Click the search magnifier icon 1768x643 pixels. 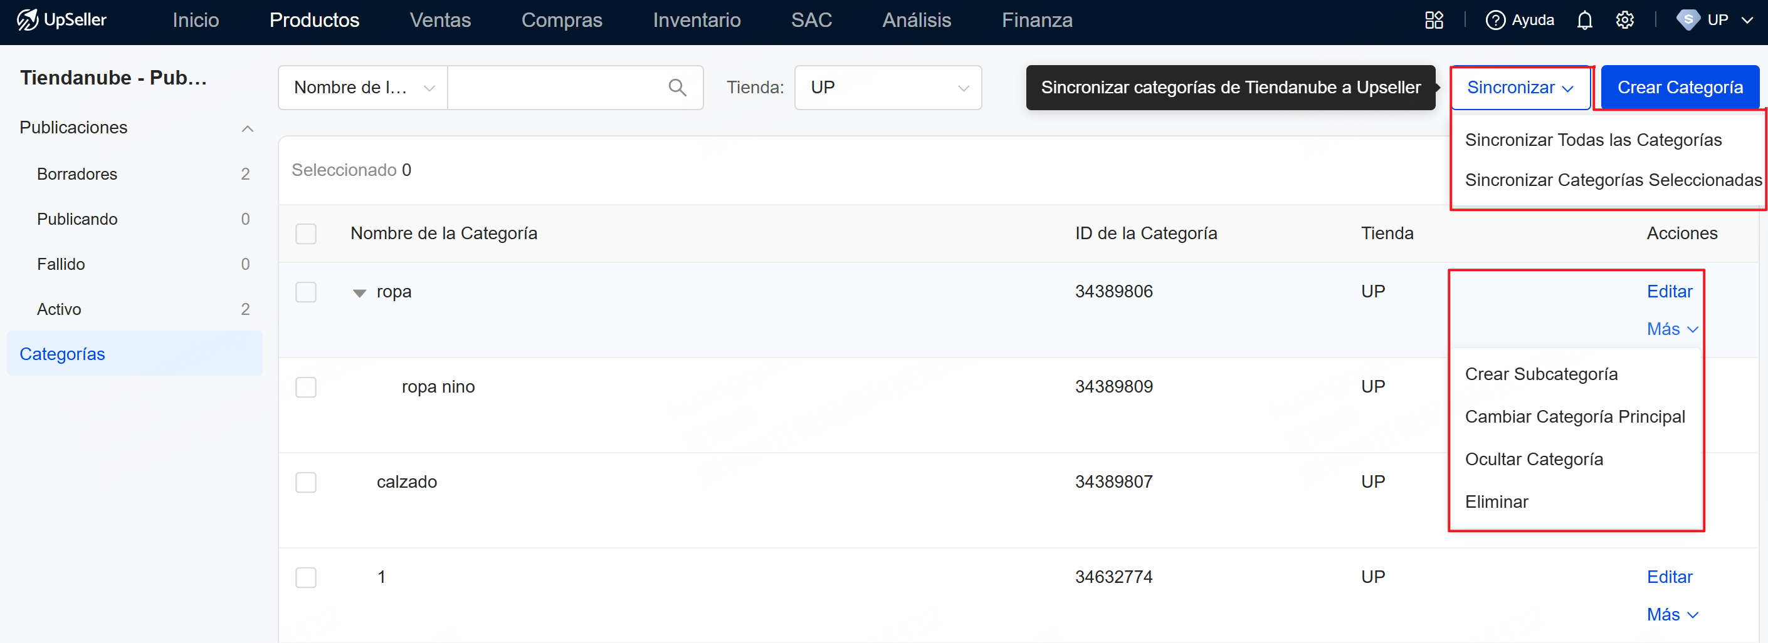click(x=676, y=88)
